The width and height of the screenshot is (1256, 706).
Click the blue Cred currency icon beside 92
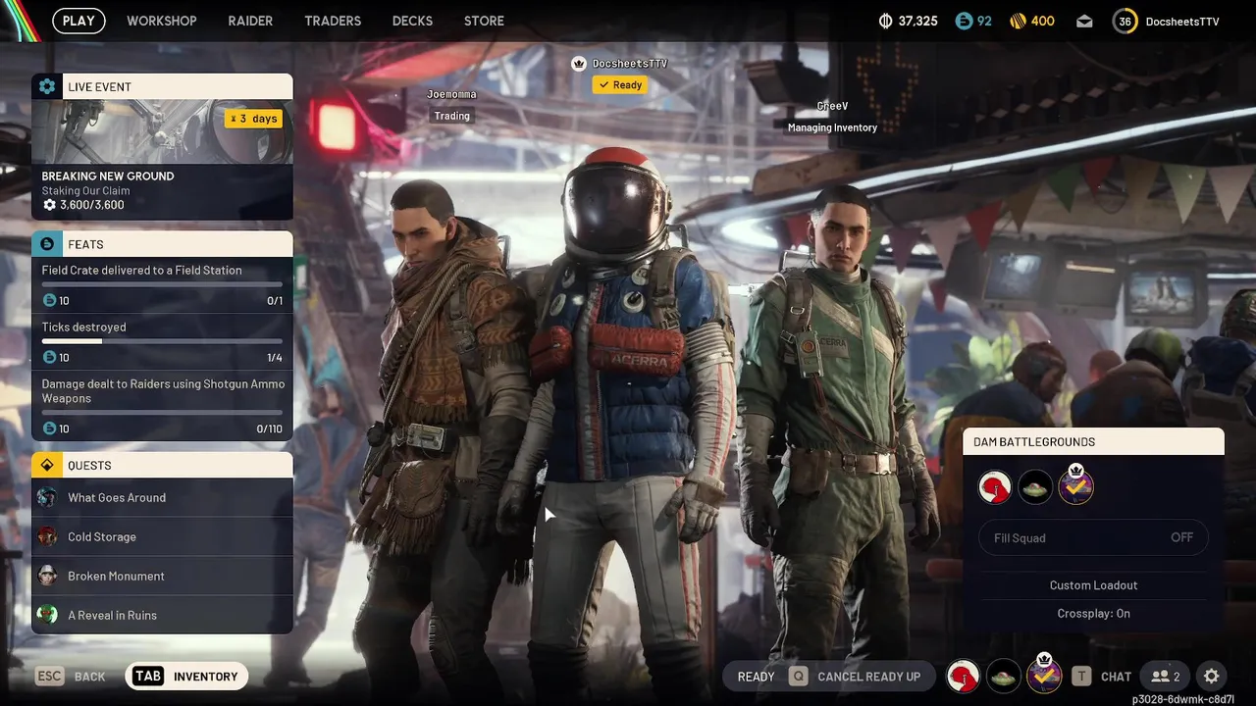click(x=963, y=21)
